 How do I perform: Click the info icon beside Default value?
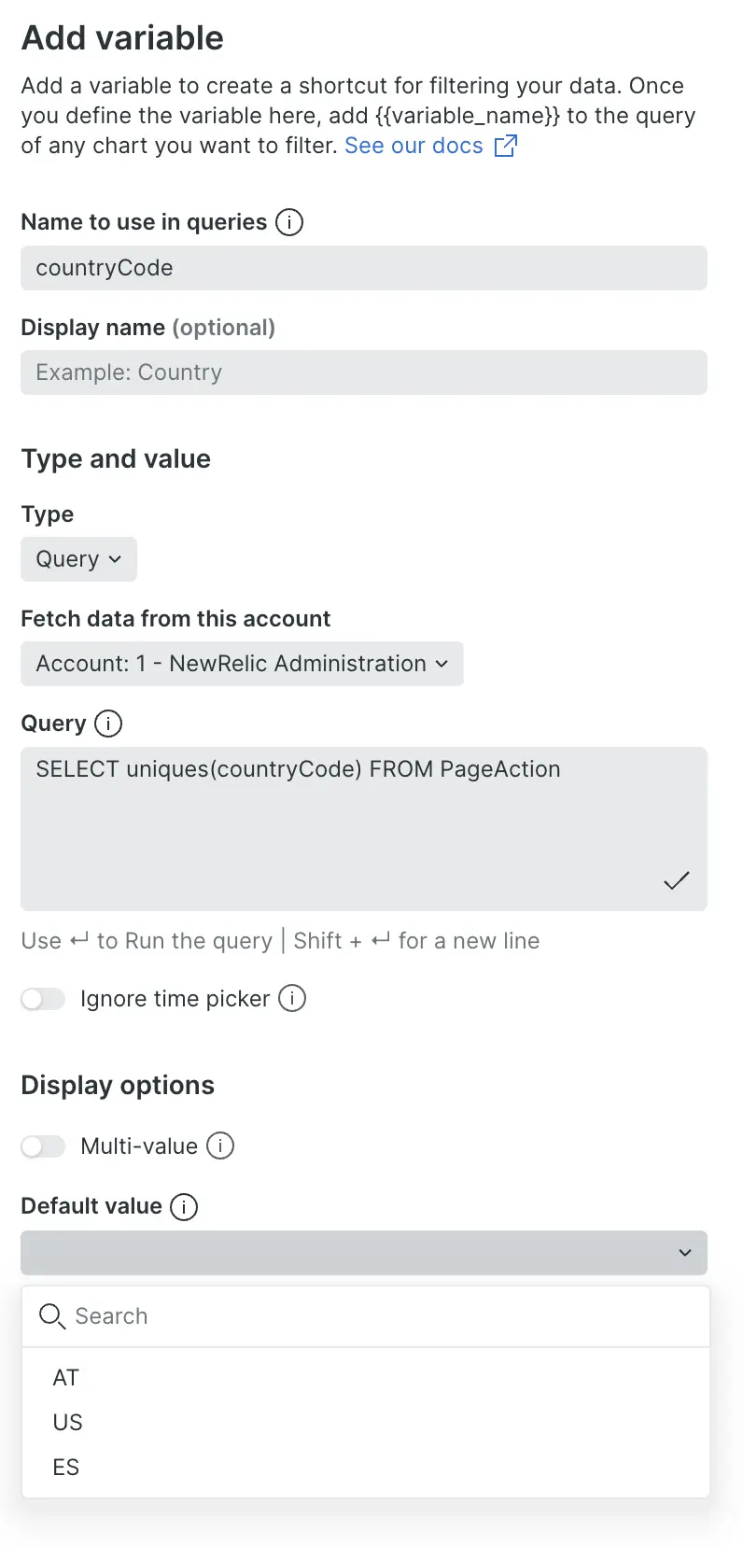pos(184,1206)
